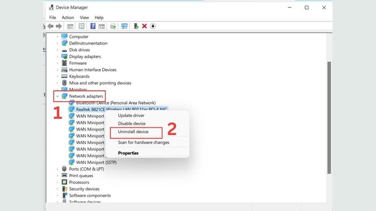
Task: Click the Keyboards category icon
Action: pos(64,76)
